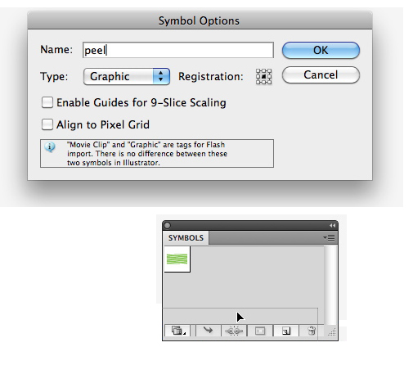This screenshot has height=365, width=413.
Task: Select the green striped symbol thumbnail
Action: 177,259
